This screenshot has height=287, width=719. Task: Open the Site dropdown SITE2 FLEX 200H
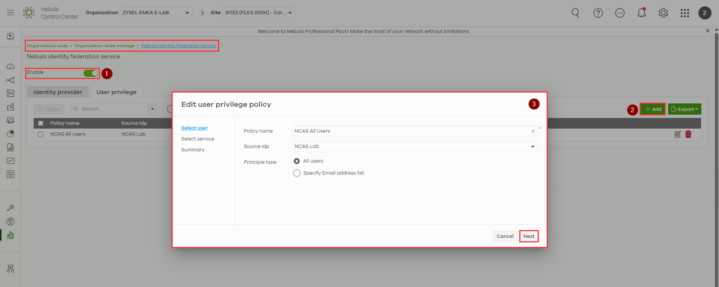tap(259, 13)
